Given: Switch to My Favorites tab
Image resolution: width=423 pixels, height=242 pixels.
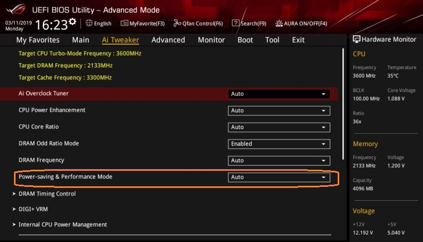Looking at the screenshot, I should [38, 40].
